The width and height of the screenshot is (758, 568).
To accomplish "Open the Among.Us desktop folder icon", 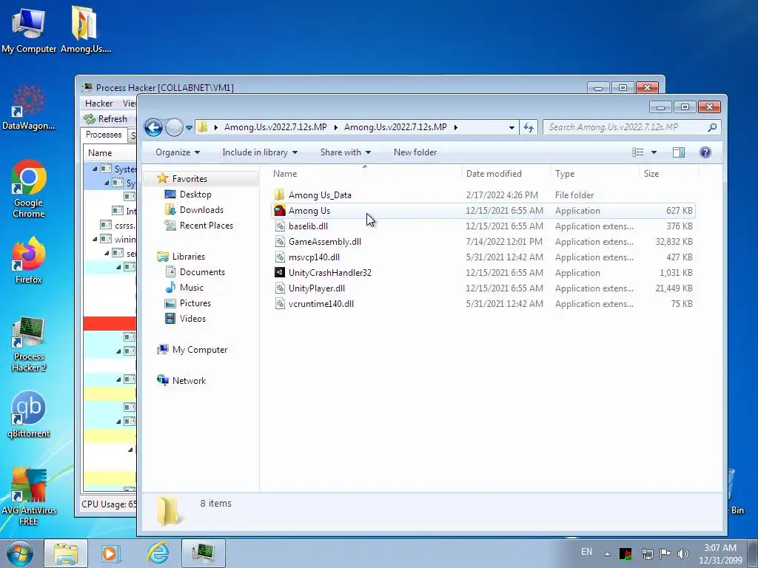I will point(86,30).
